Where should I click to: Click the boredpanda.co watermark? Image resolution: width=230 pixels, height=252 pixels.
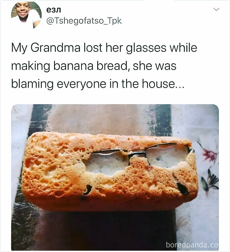192,245
